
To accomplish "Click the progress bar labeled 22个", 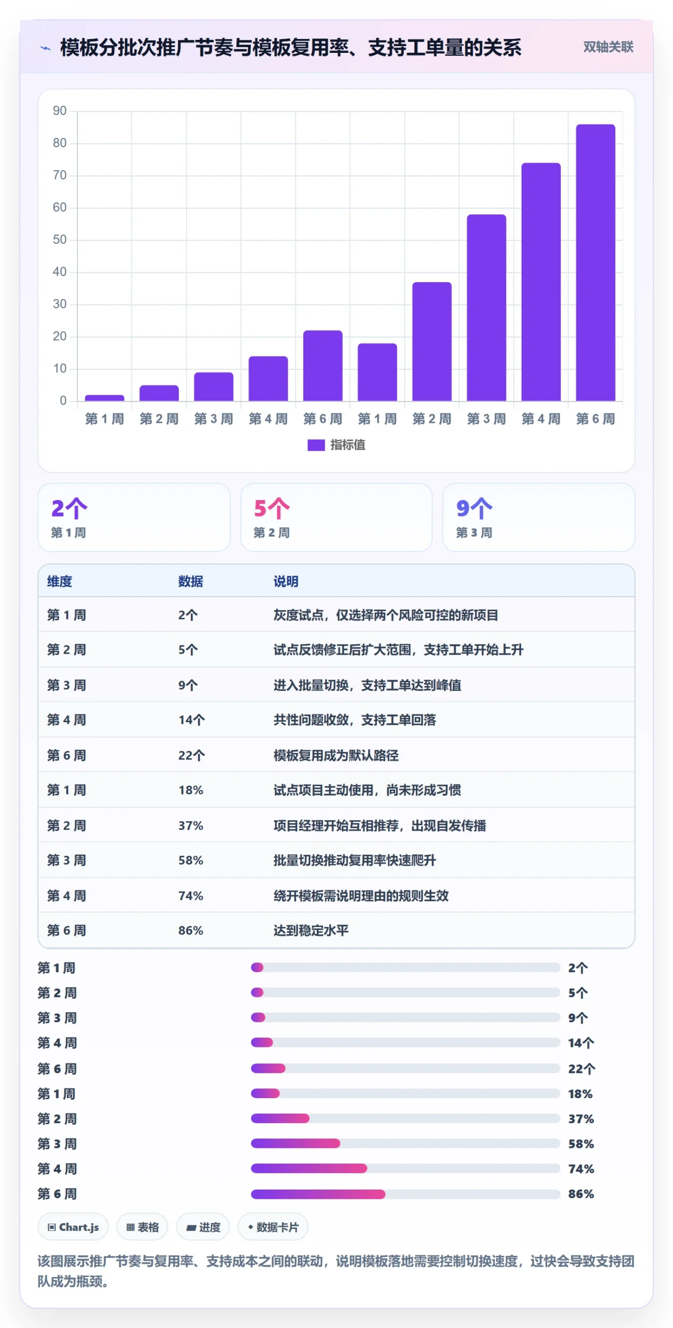I will click(x=405, y=1068).
